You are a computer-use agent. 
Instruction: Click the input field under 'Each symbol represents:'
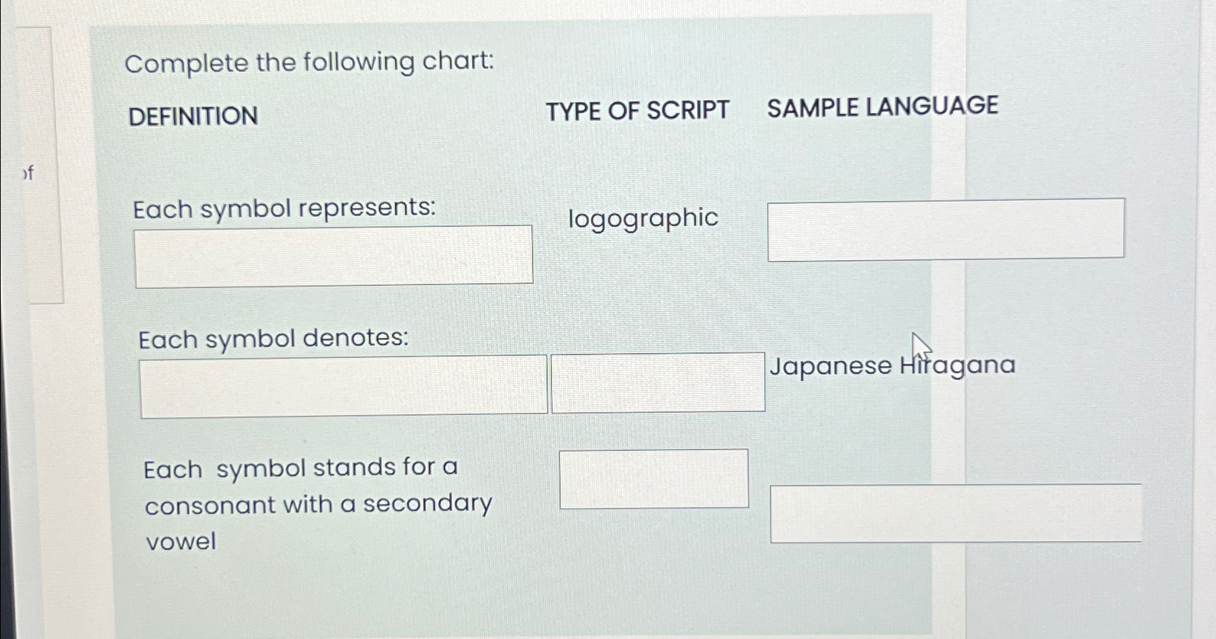[333, 254]
